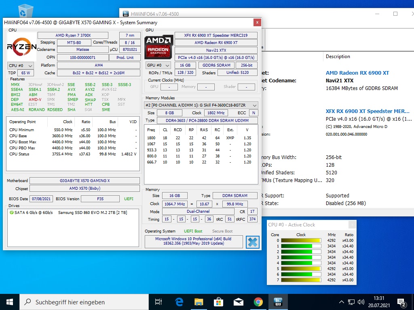Click the AMD Radeon RX 6900 XT link
The image size is (414, 310).
pos(357,73)
